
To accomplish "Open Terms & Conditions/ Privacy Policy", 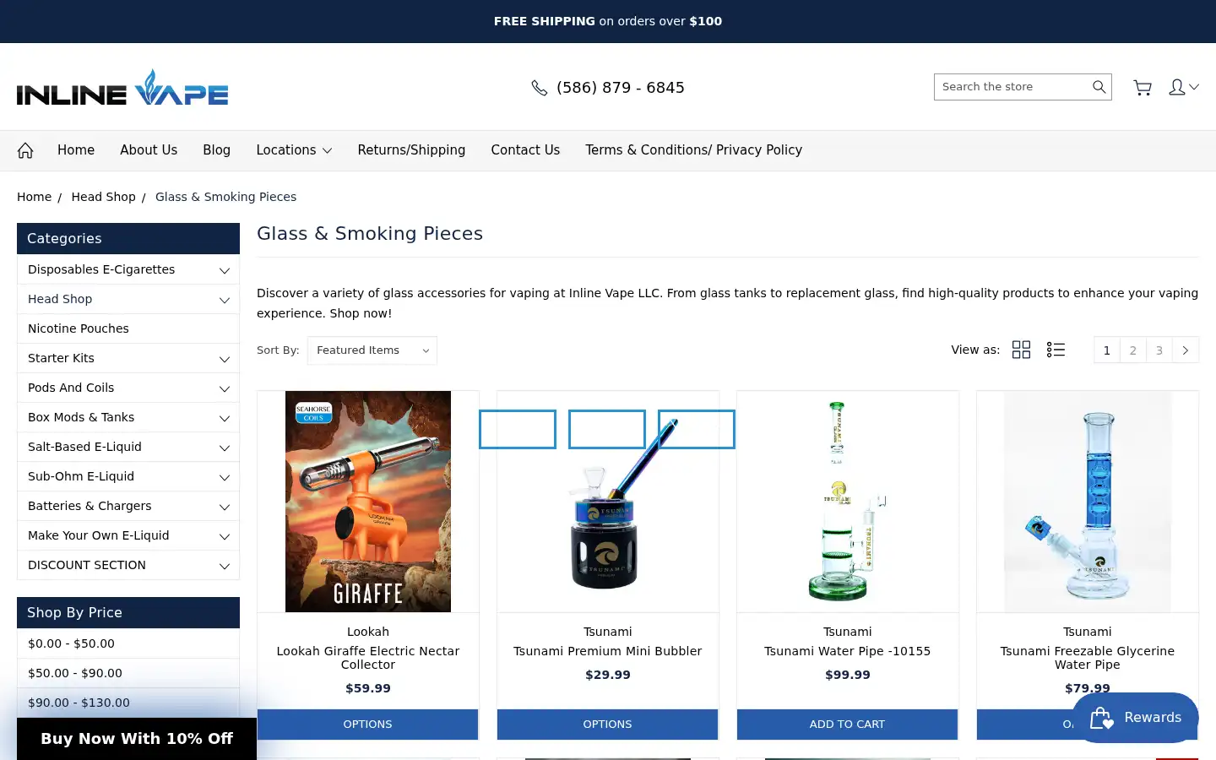I will 693,150.
